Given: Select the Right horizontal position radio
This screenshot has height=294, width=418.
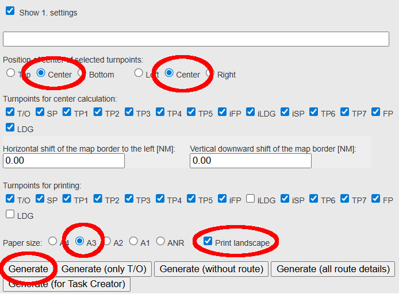Looking at the screenshot, I should 210,73.
